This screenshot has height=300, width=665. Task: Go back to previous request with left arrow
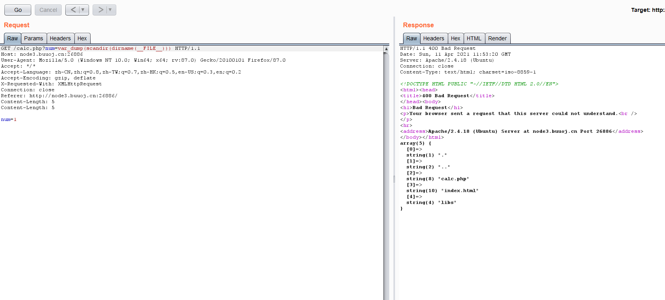click(x=73, y=10)
